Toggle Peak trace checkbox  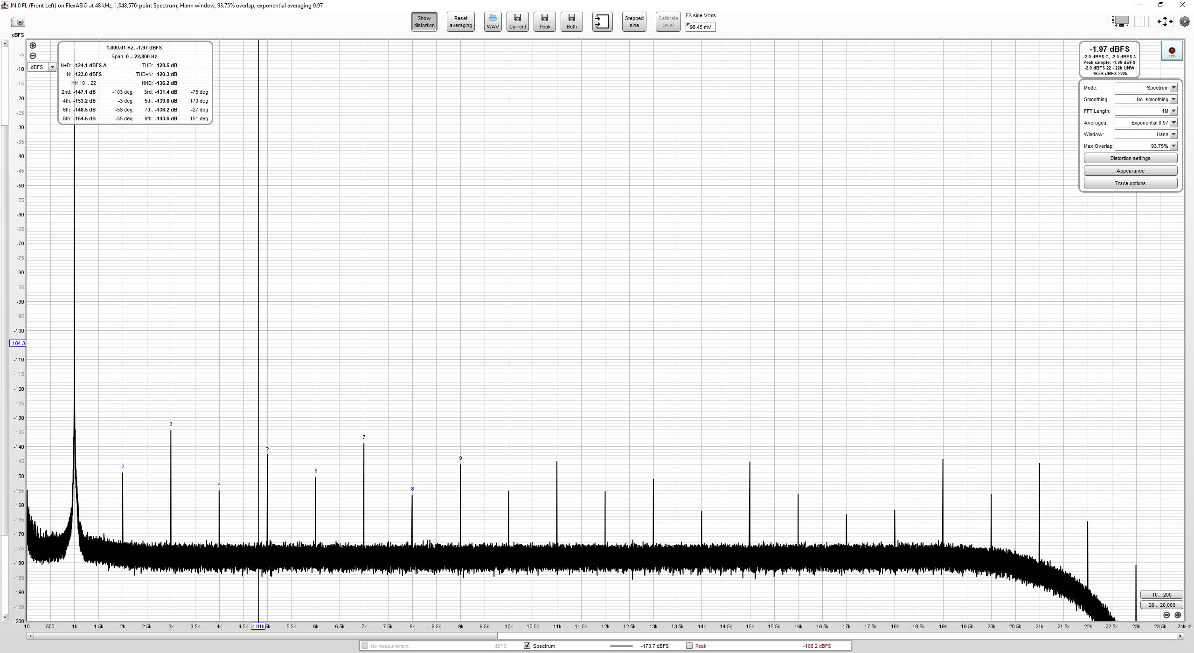point(689,646)
